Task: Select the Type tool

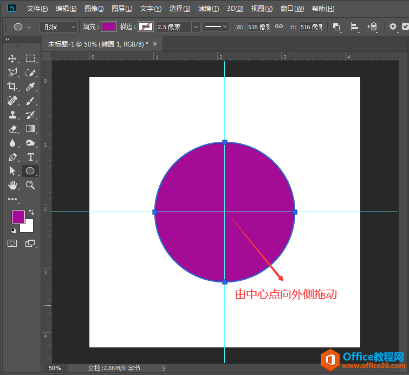Action: pos(30,157)
